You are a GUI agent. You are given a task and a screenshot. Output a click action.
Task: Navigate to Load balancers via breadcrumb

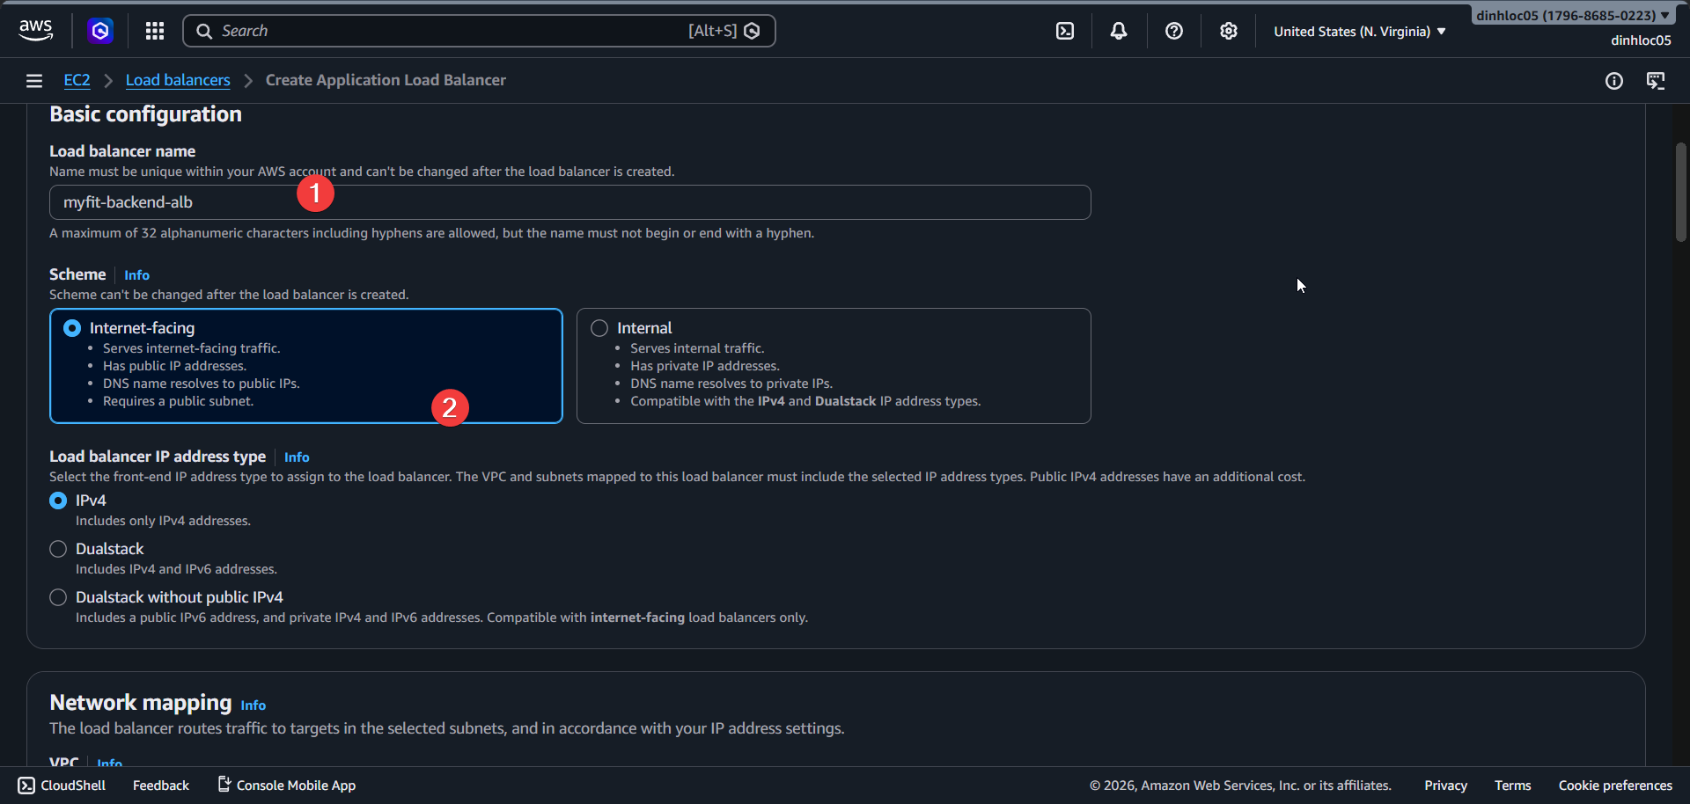177,79
